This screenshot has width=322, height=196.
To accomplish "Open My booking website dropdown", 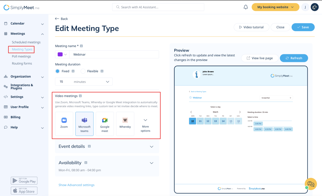I will [x=275, y=7].
